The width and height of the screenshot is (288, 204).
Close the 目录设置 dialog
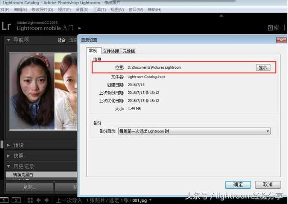point(281,40)
